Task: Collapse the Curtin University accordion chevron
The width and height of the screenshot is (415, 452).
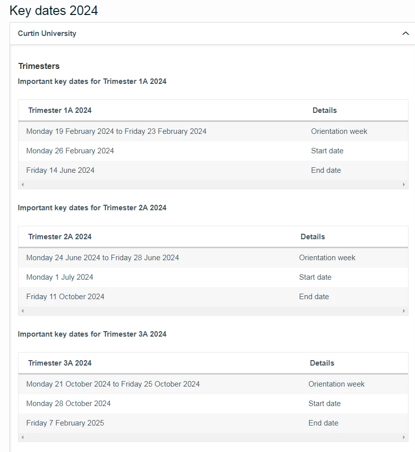Action: click(x=406, y=33)
